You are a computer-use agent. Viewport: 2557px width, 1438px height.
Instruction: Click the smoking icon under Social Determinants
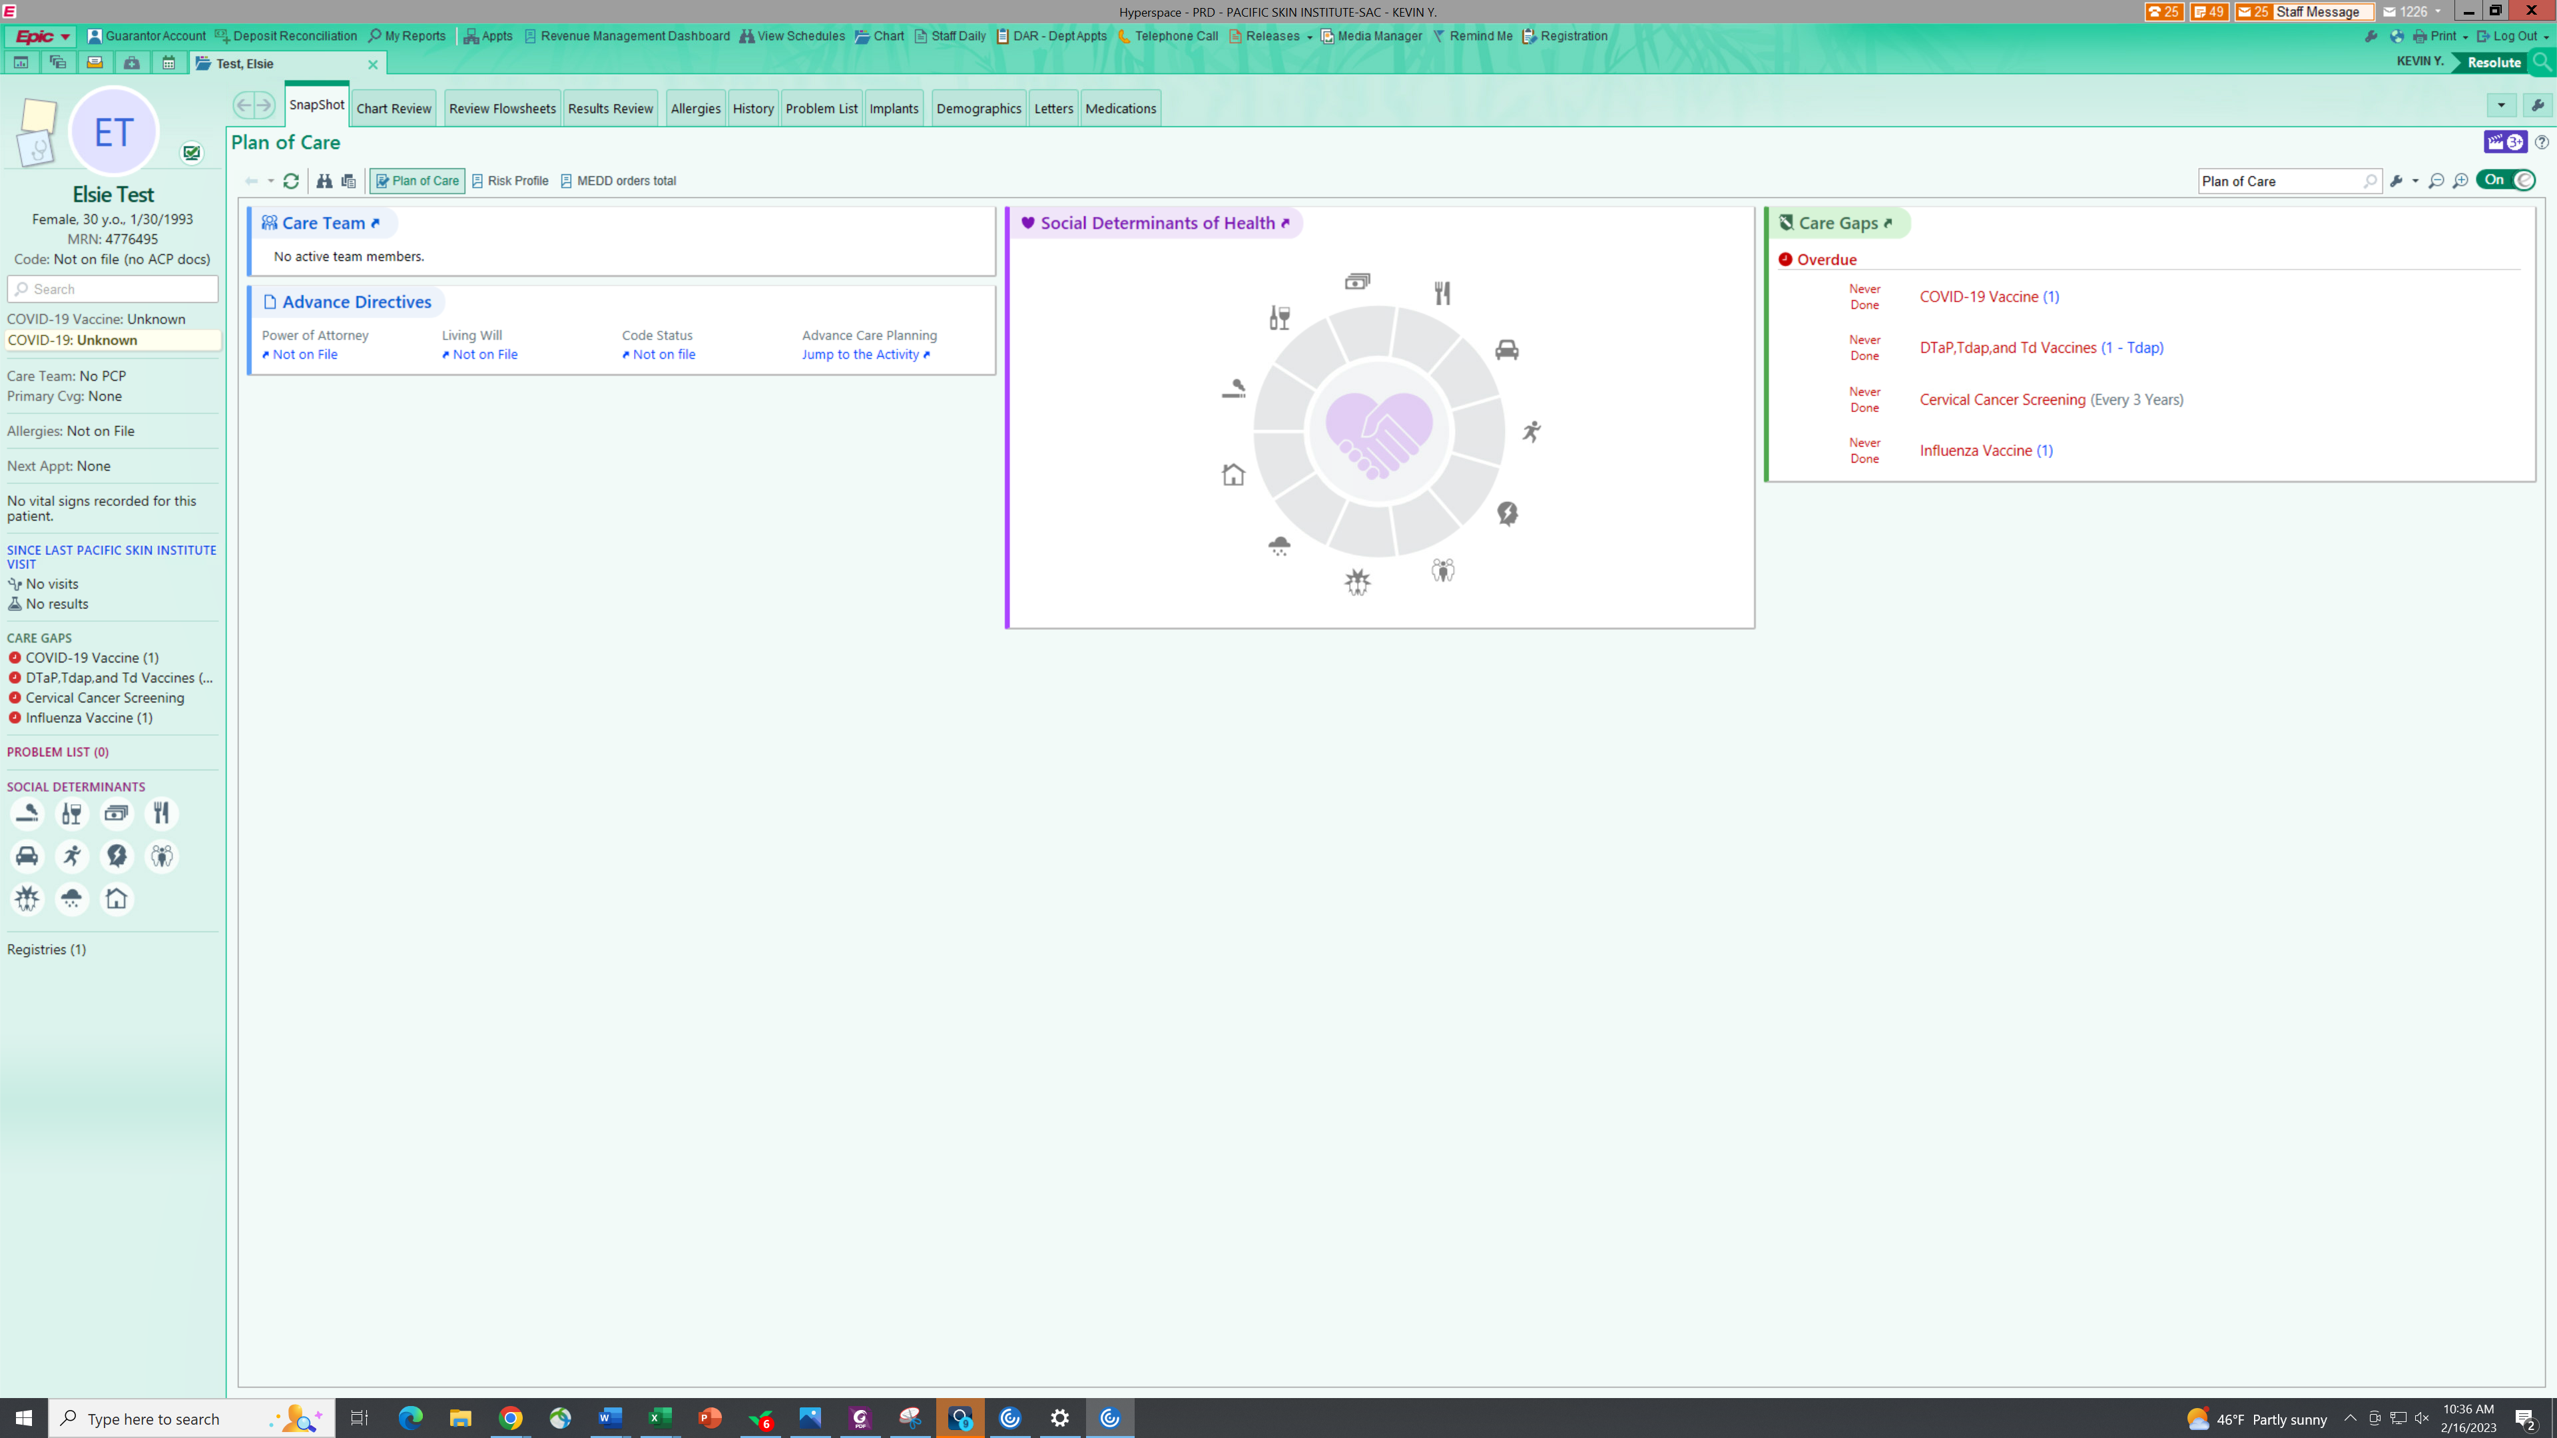[x=27, y=813]
